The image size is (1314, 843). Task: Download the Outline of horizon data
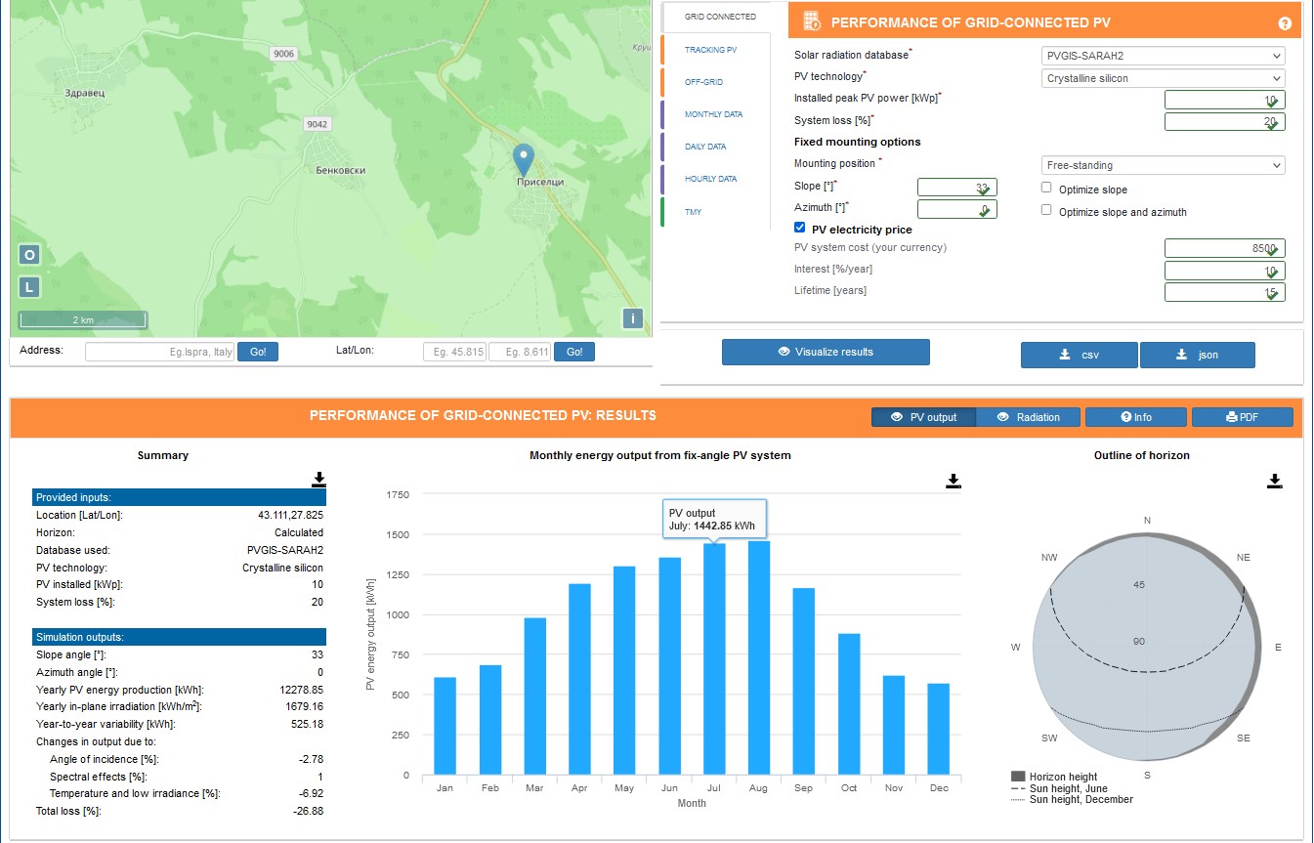[x=1274, y=481]
